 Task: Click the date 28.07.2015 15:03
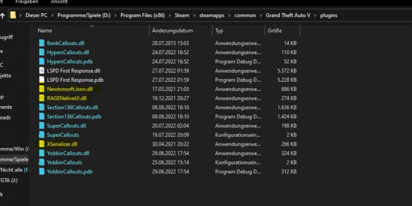[170, 43]
